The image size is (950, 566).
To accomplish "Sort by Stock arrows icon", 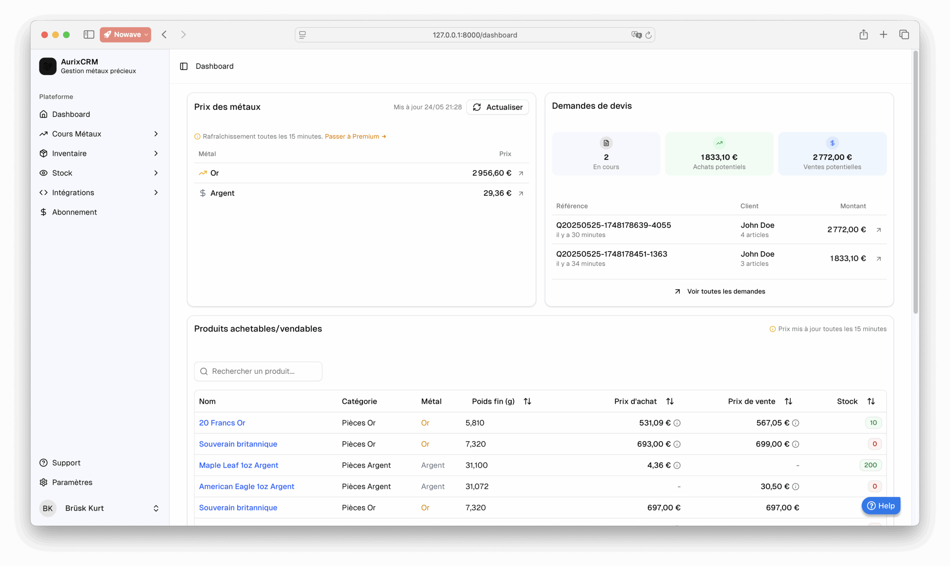I will 871,401.
